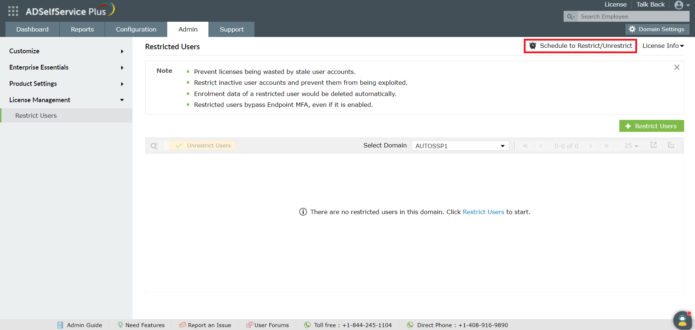The height and width of the screenshot is (330, 695).
Task: Click the Search Employee input field
Action: (x=633, y=17)
